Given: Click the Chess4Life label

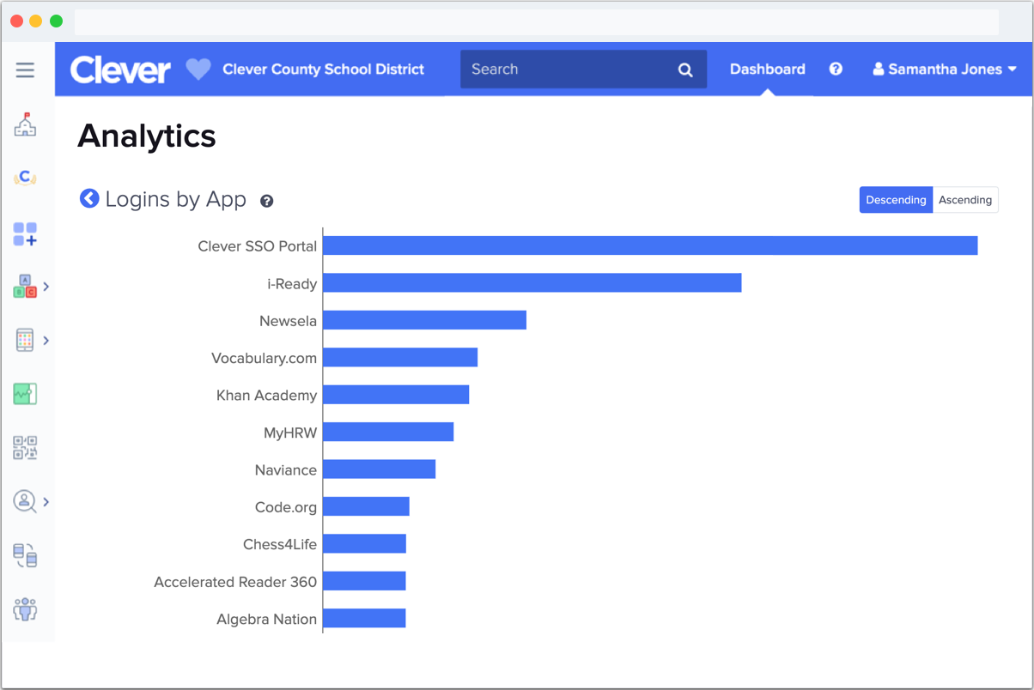Looking at the screenshot, I should tap(280, 544).
